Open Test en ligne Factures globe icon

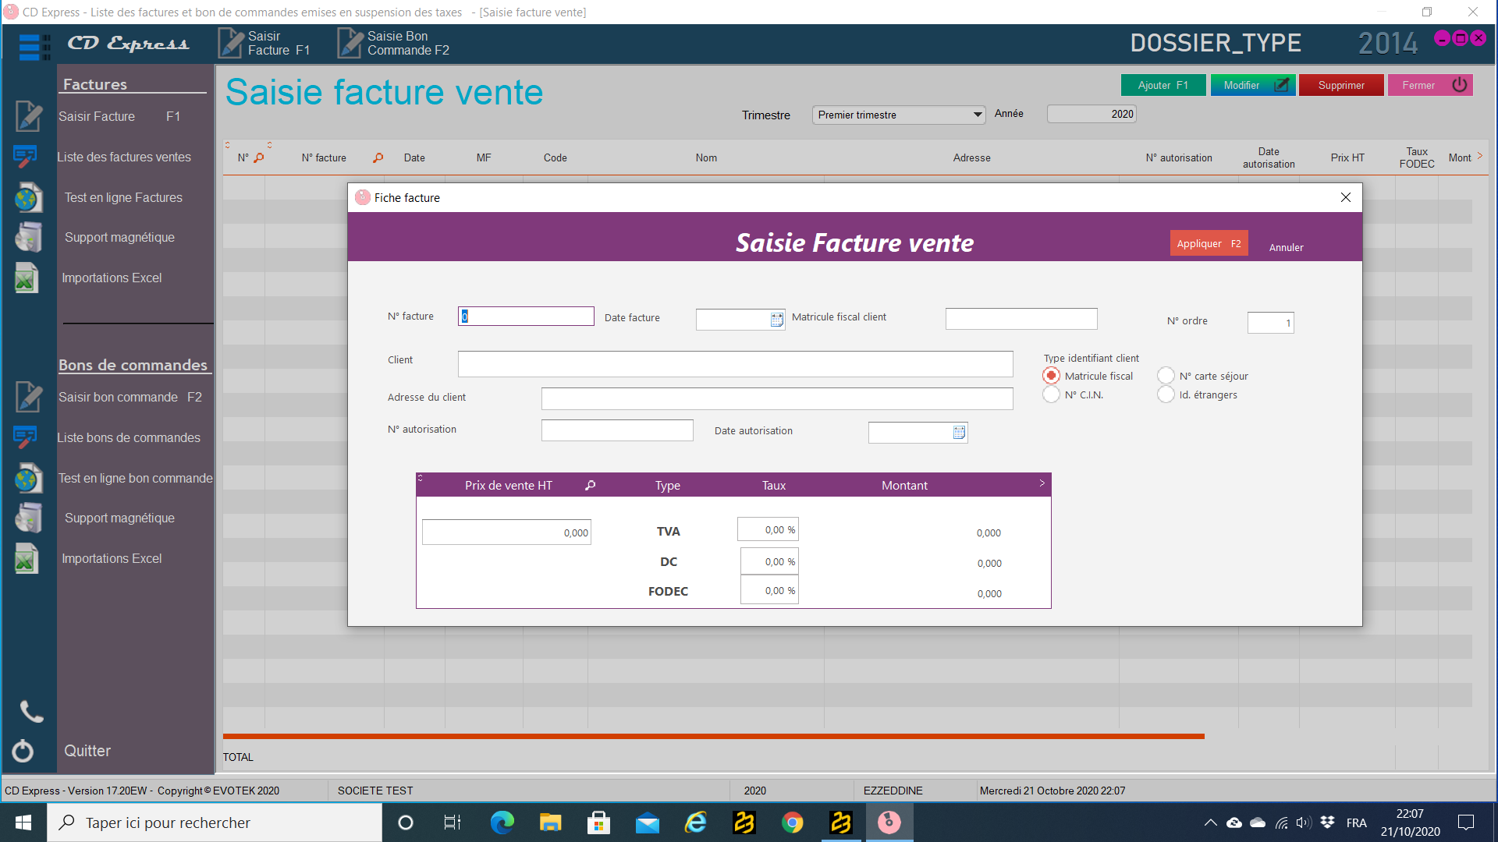(x=28, y=198)
